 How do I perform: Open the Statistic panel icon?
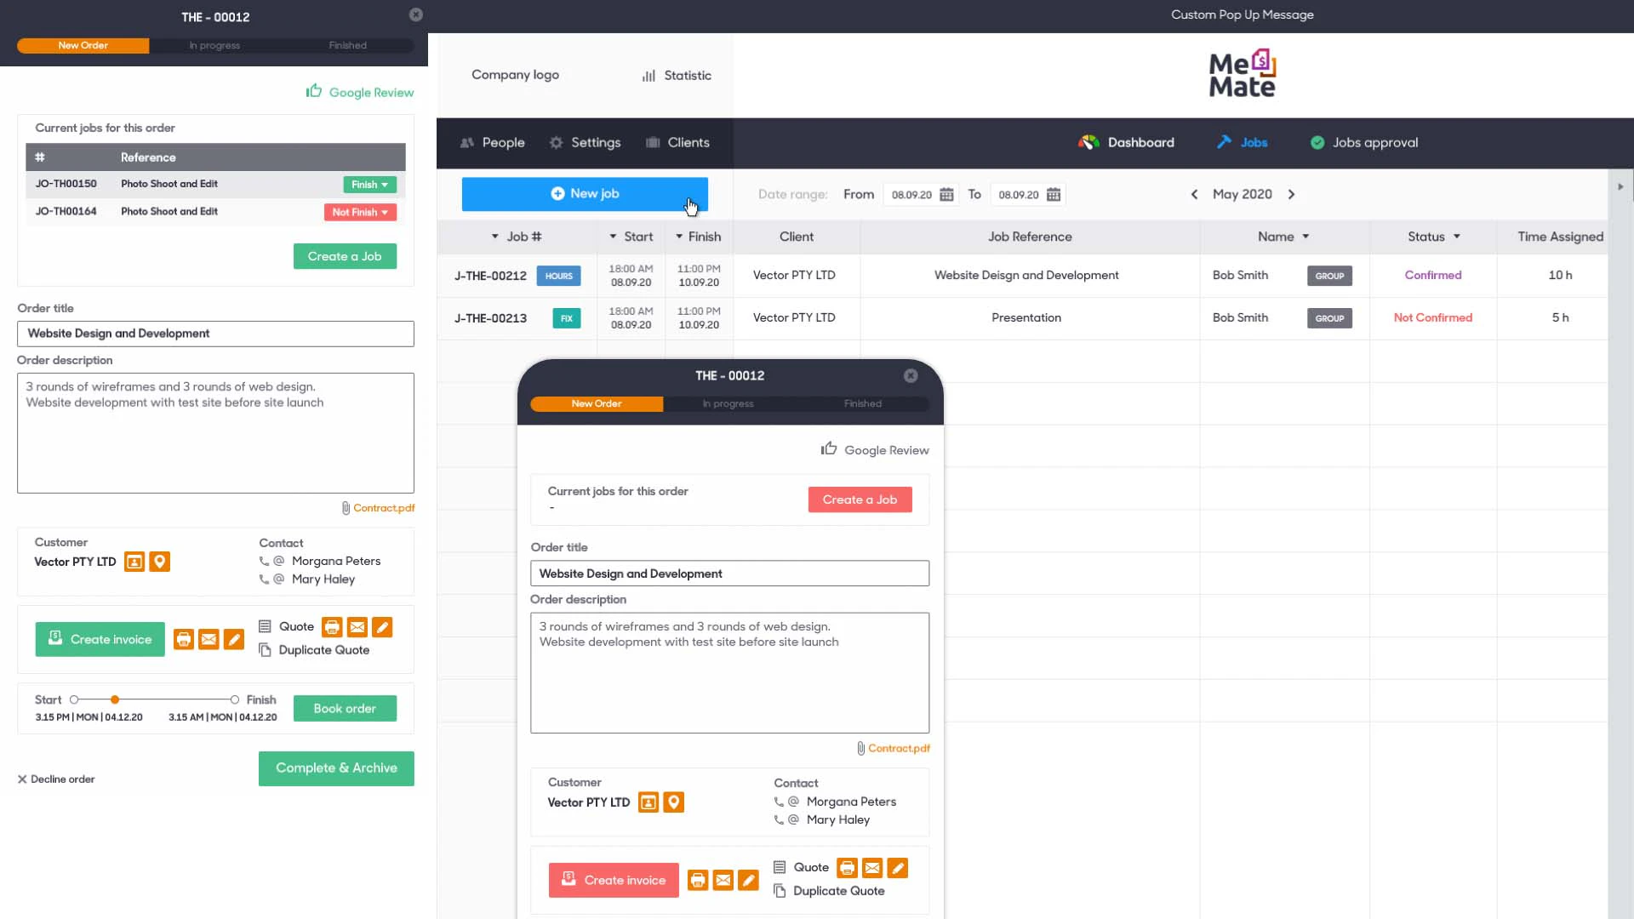click(x=648, y=76)
